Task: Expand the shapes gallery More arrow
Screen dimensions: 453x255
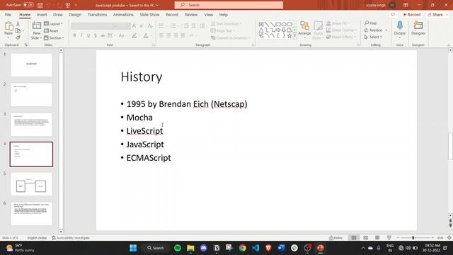Action: tap(294, 36)
